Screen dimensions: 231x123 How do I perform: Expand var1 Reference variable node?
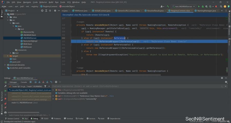click(53, 96)
